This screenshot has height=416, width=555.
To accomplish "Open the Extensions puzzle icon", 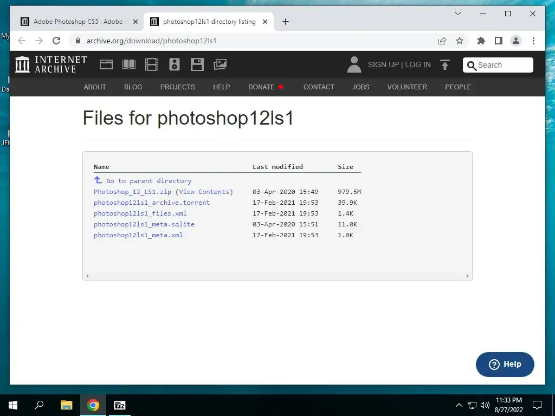I will click(x=481, y=41).
